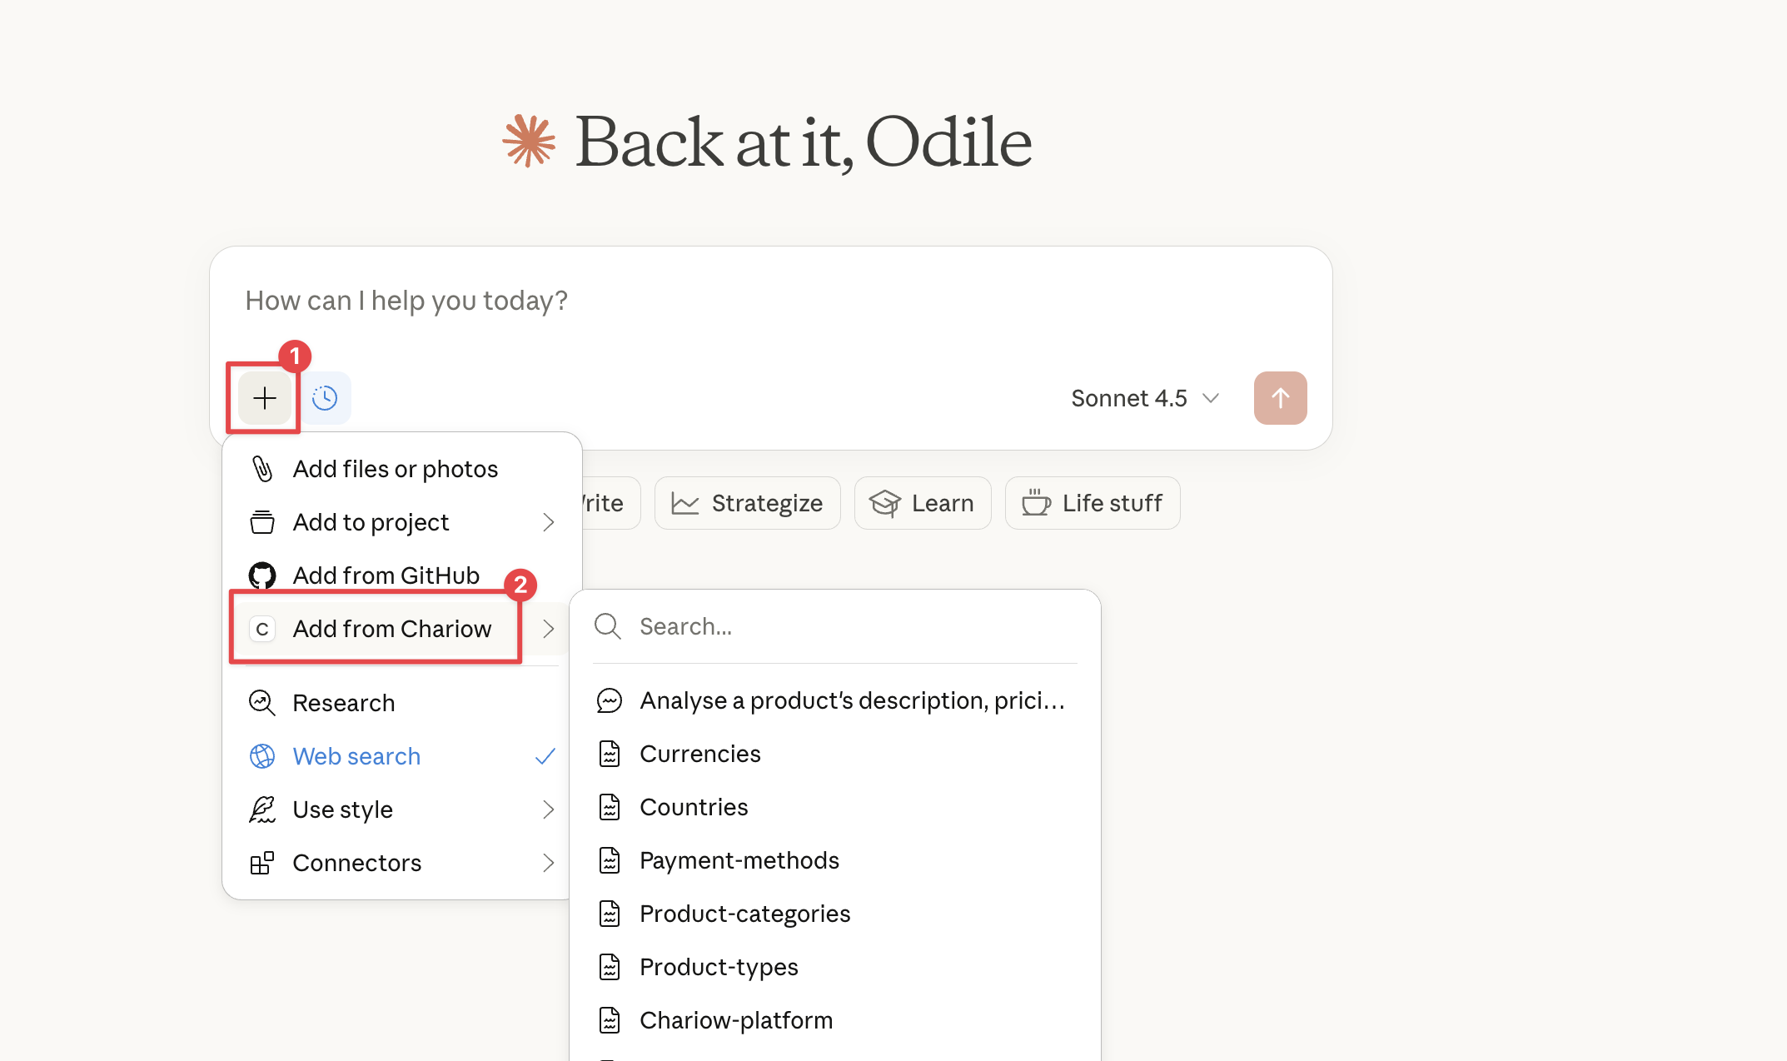Toggle the Web search option
Viewport: 1787px width, 1061px height.
point(356,756)
